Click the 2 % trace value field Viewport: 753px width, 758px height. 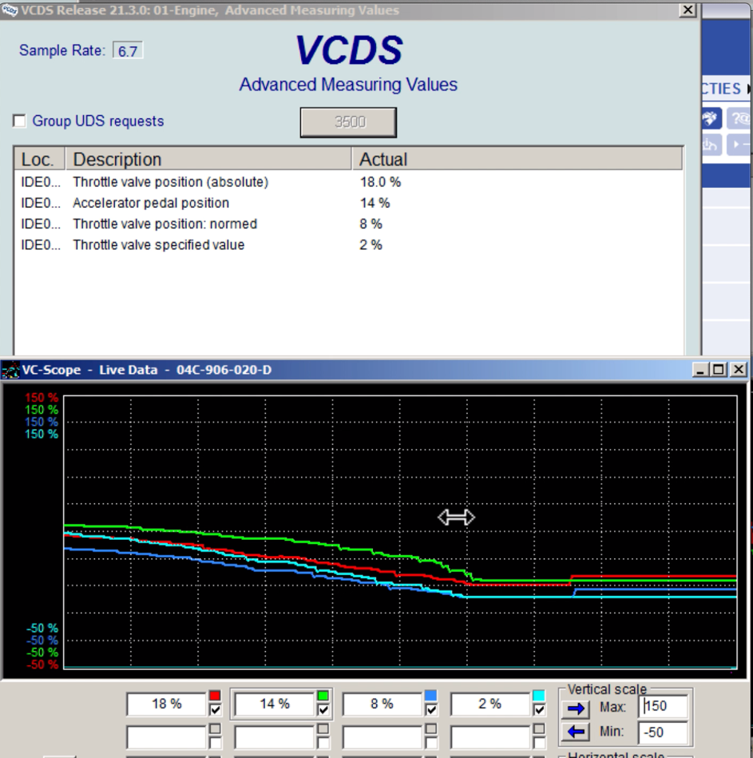490,704
